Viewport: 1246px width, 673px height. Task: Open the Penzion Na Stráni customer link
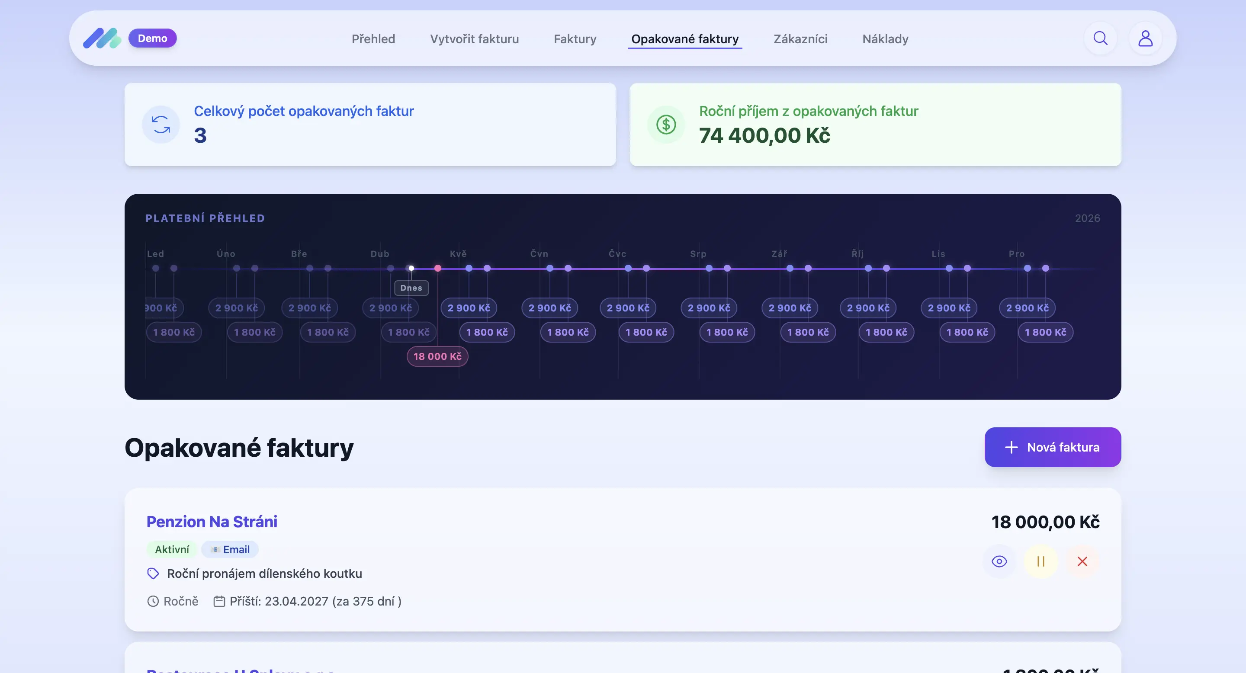pyautogui.click(x=212, y=522)
